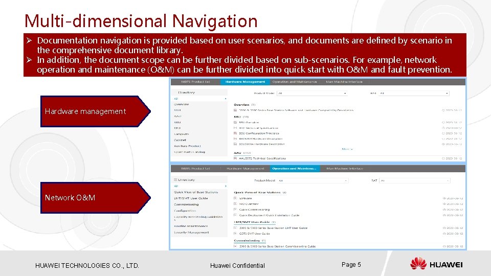Click document icon beside BBU Technical Specifications
This screenshot has height=276, width=491.
235,128
